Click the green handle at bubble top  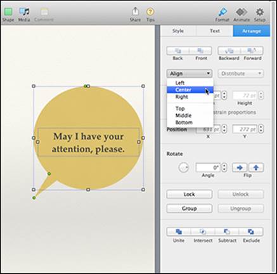tap(85, 86)
